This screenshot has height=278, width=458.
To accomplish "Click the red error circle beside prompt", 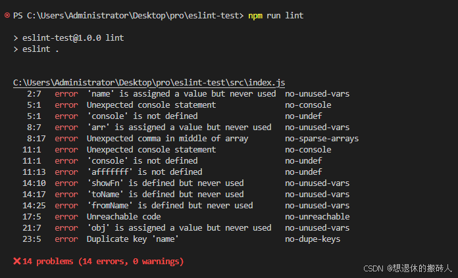I will pos(7,15).
